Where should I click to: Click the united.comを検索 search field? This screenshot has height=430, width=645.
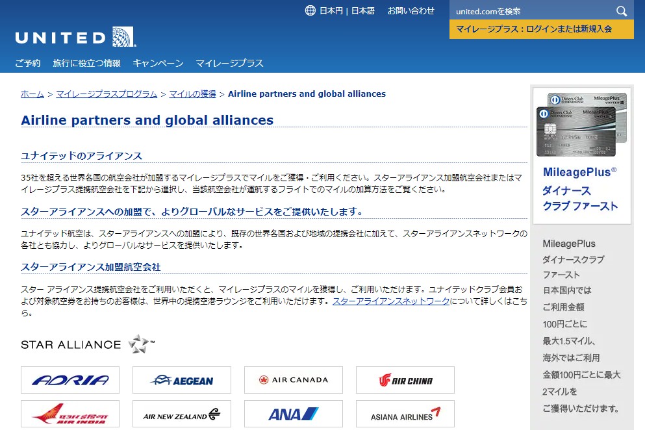pos(532,11)
